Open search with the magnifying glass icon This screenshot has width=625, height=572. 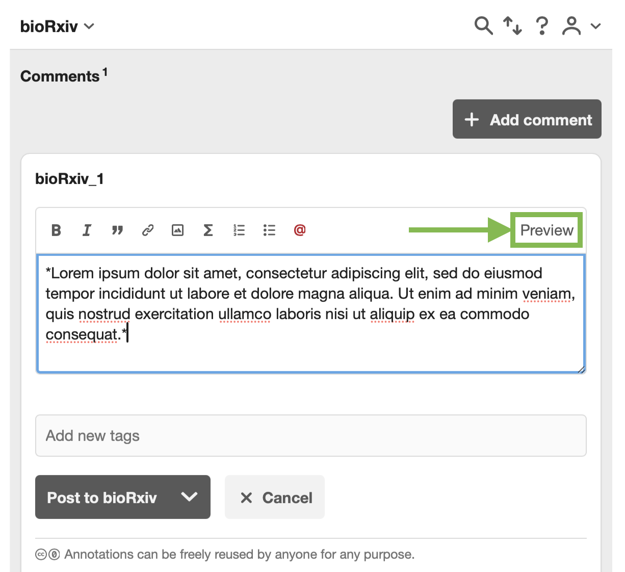coord(483,25)
